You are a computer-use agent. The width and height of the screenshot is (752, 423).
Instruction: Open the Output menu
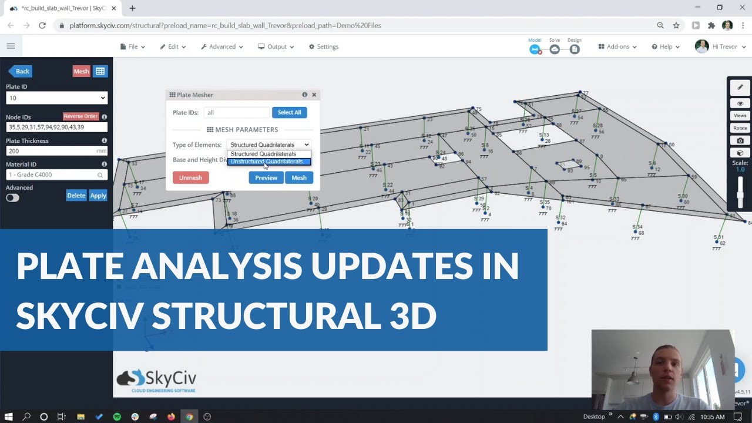277,46
